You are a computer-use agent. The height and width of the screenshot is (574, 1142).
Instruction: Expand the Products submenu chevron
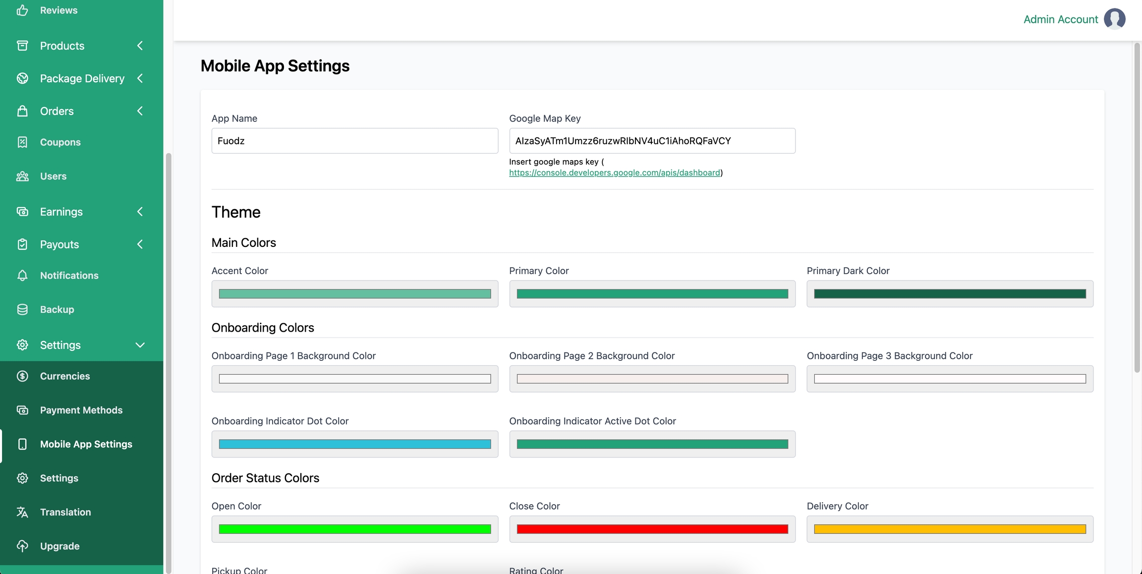(x=140, y=46)
